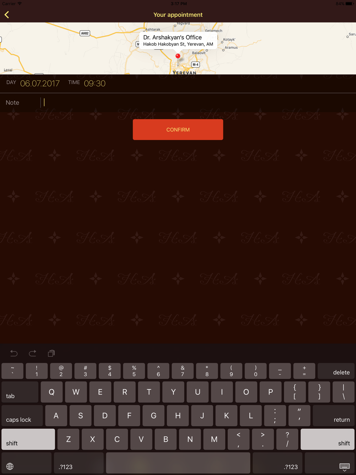Open date picker for 06.07.2017
Image resolution: width=356 pixels, height=475 pixels.
pyautogui.click(x=40, y=83)
